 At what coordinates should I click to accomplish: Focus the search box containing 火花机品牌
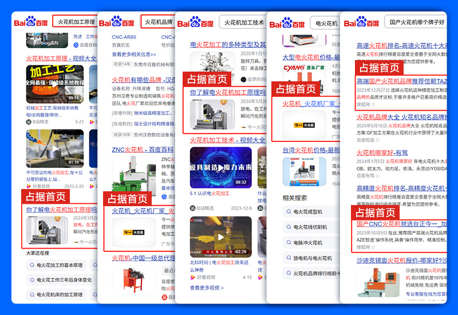[x=158, y=22]
